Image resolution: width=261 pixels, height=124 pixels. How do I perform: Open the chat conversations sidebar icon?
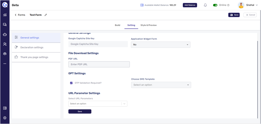5,25
